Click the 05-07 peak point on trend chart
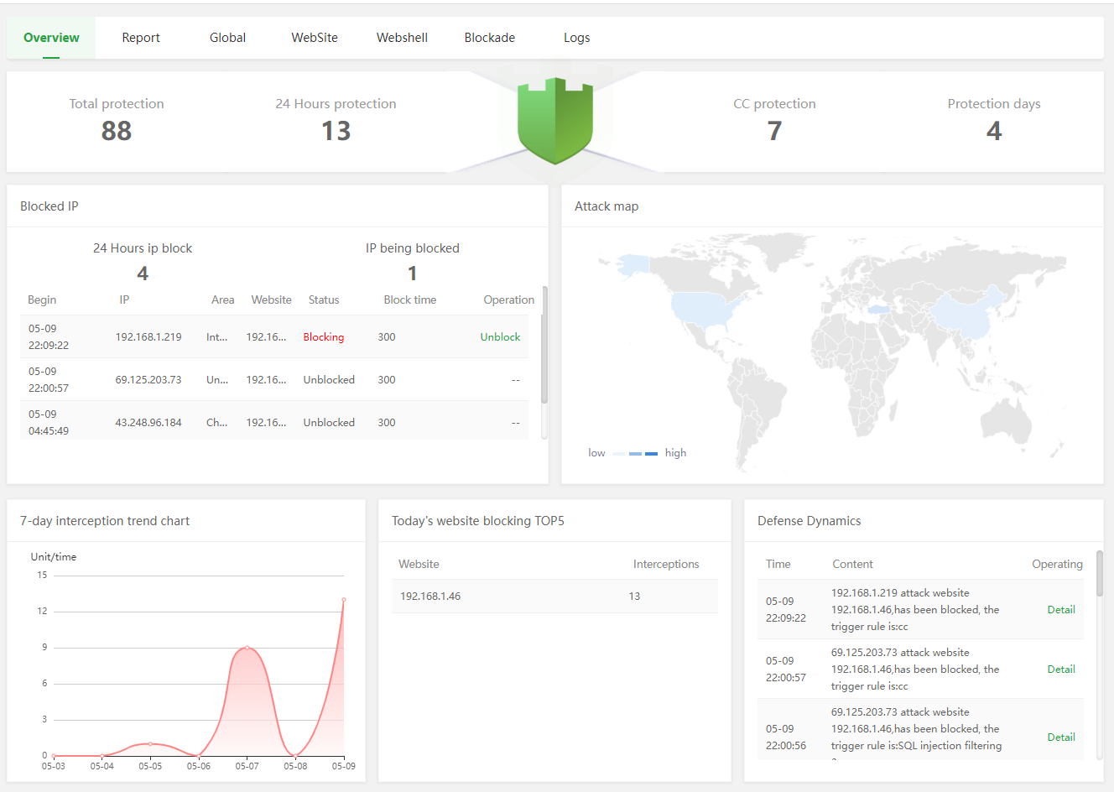The height and width of the screenshot is (792, 1114). point(247,648)
